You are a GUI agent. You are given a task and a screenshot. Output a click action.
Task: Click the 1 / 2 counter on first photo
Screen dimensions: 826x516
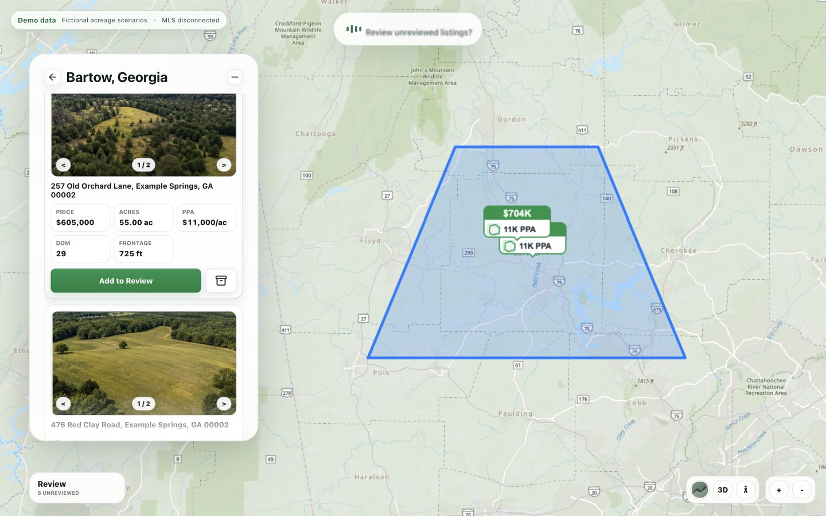point(143,165)
